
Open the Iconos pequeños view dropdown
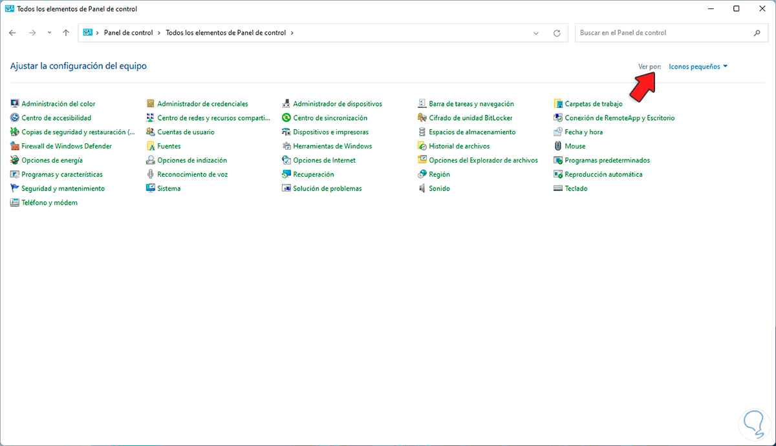(x=698, y=66)
